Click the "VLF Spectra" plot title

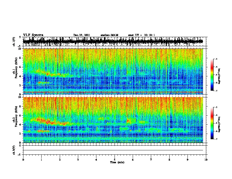[33, 35]
